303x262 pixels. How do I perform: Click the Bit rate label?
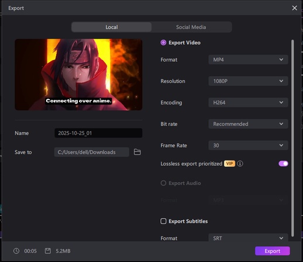click(169, 124)
